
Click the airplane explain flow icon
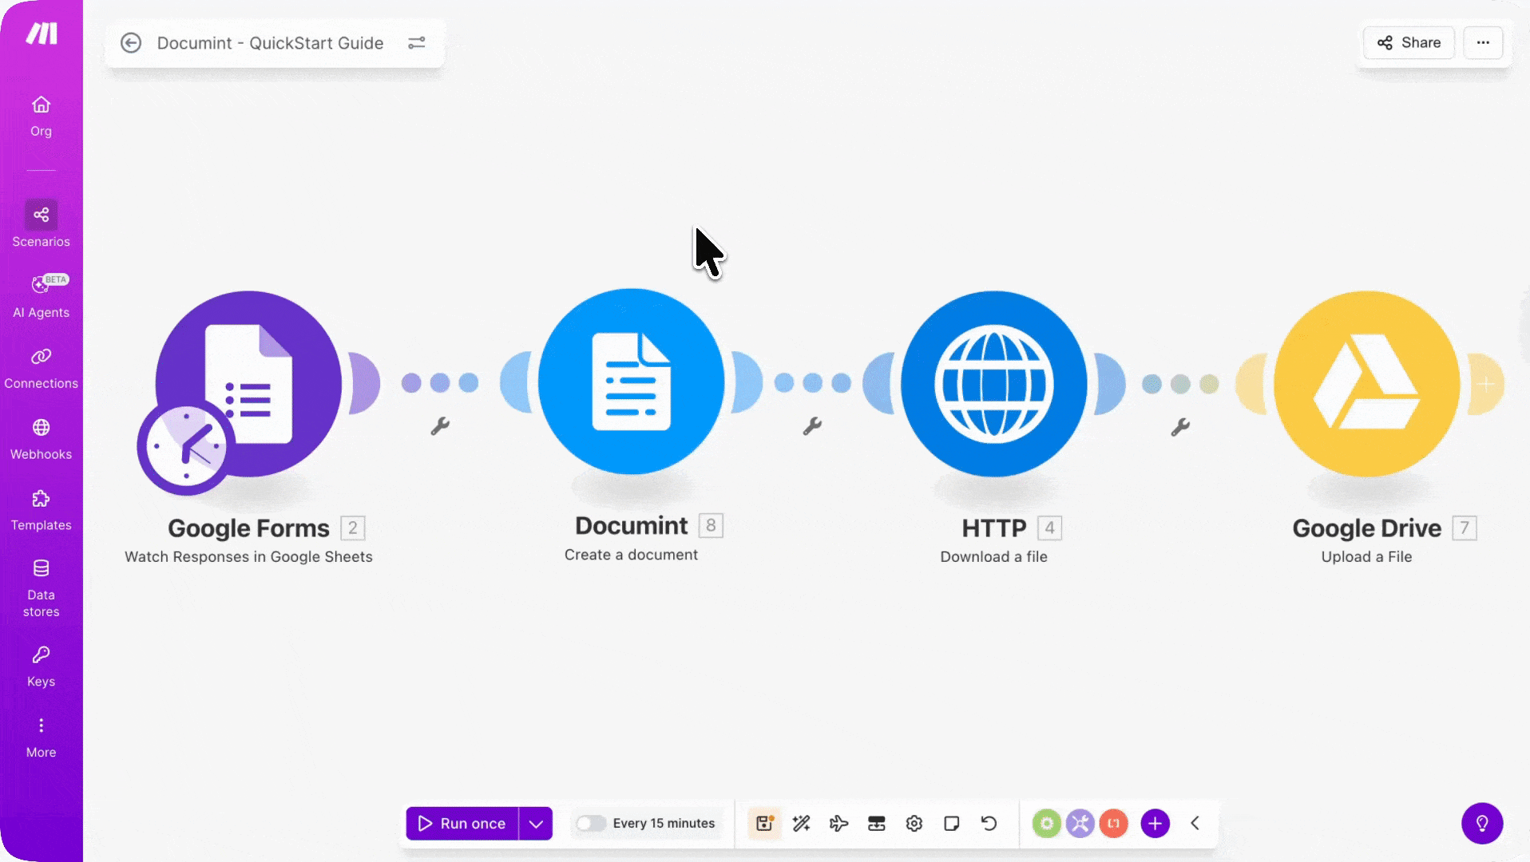point(838,823)
